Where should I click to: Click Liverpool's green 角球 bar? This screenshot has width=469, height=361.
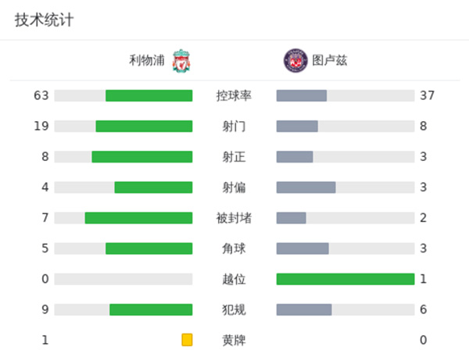tap(149, 248)
